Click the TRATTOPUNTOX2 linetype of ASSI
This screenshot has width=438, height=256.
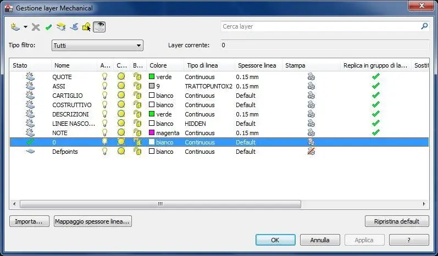[x=208, y=86]
